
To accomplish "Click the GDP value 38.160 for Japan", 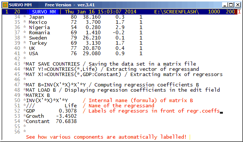I will coord(92,17).
